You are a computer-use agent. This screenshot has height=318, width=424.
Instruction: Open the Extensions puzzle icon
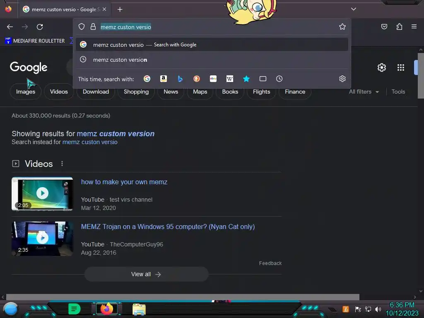[399, 26]
